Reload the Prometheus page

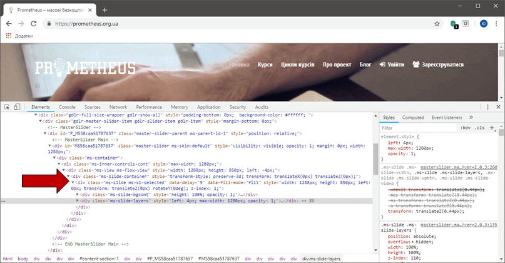[x=34, y=24]
